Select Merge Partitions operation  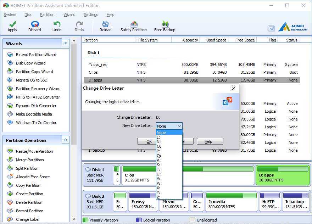tap(30, 160)
